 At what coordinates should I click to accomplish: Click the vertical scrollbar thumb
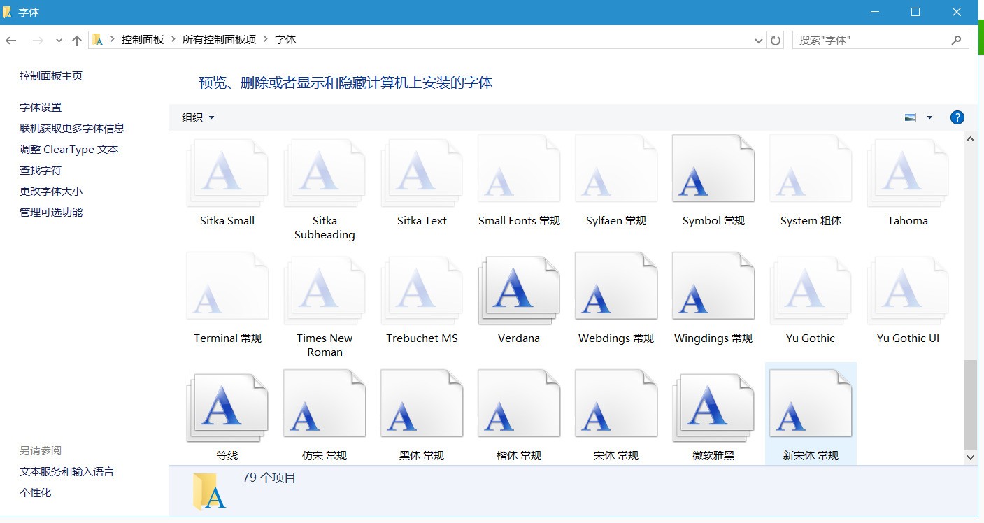970,405
